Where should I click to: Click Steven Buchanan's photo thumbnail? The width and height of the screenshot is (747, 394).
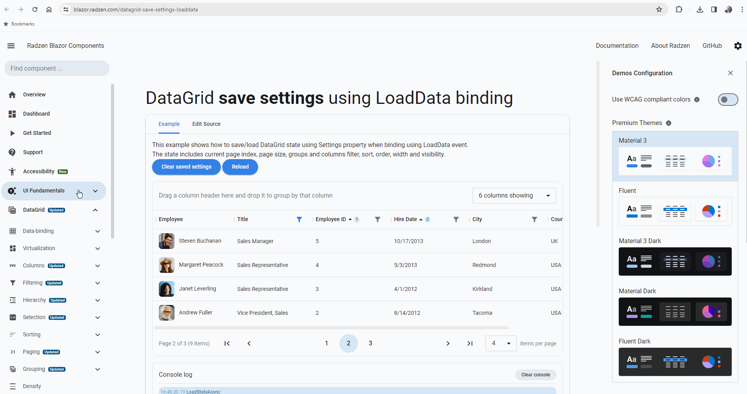[167, 241]
